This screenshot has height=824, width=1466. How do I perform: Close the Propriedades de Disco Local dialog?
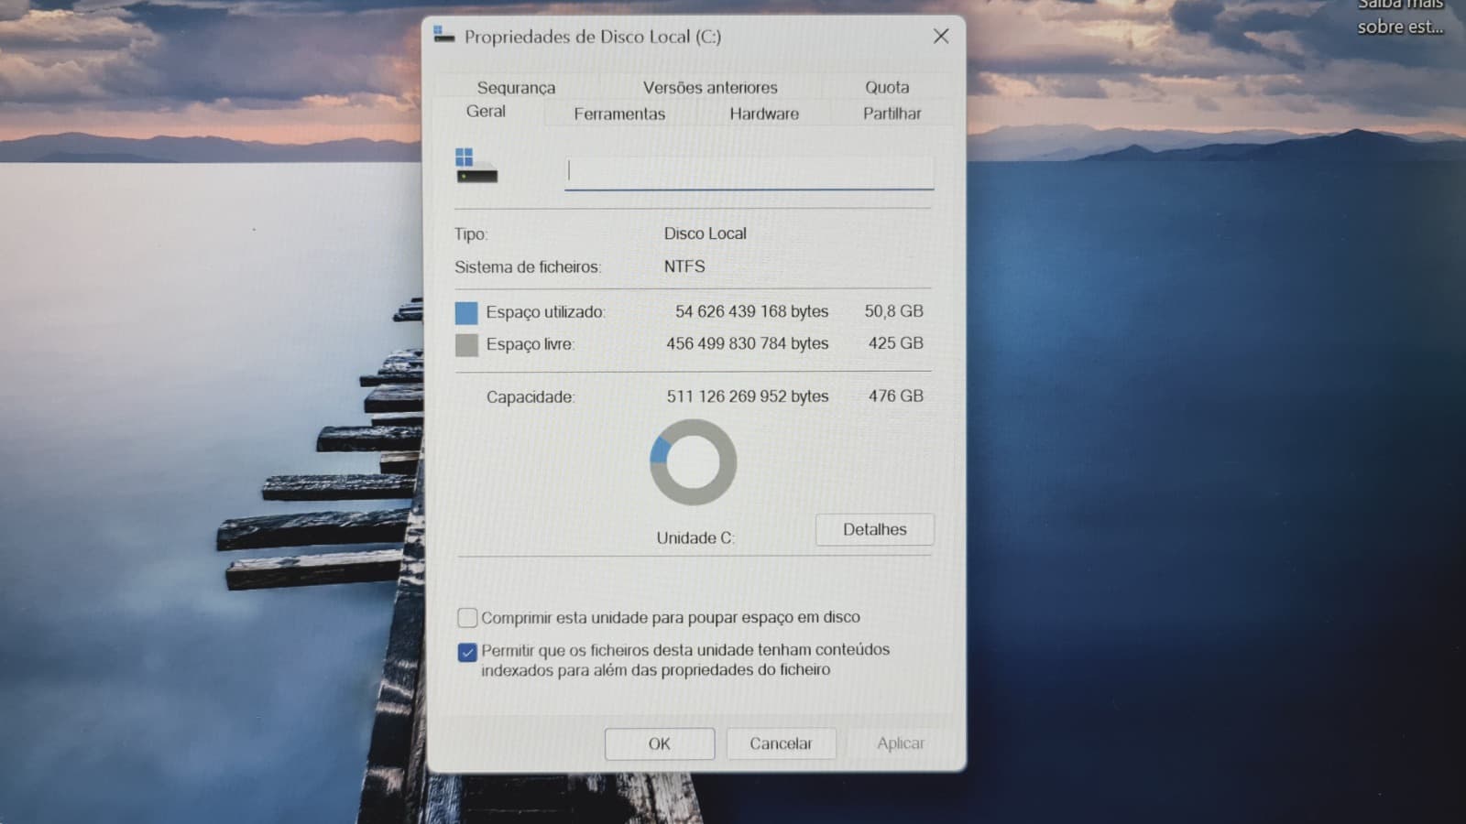pos(941,37)
